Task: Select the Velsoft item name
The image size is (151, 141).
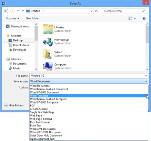Action: click(58, 52)
